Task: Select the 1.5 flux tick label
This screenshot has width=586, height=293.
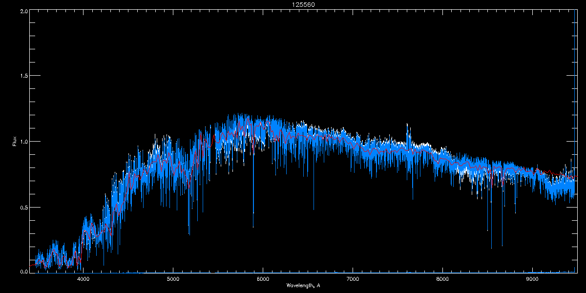Action: coord(23,76)
